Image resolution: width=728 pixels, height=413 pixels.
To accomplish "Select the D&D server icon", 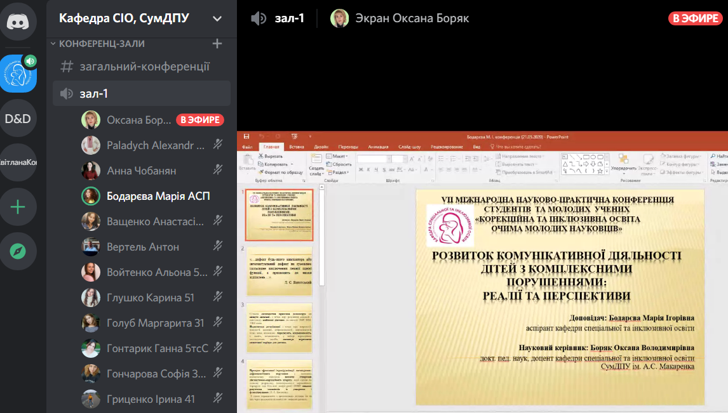I will tap(18, 119).
